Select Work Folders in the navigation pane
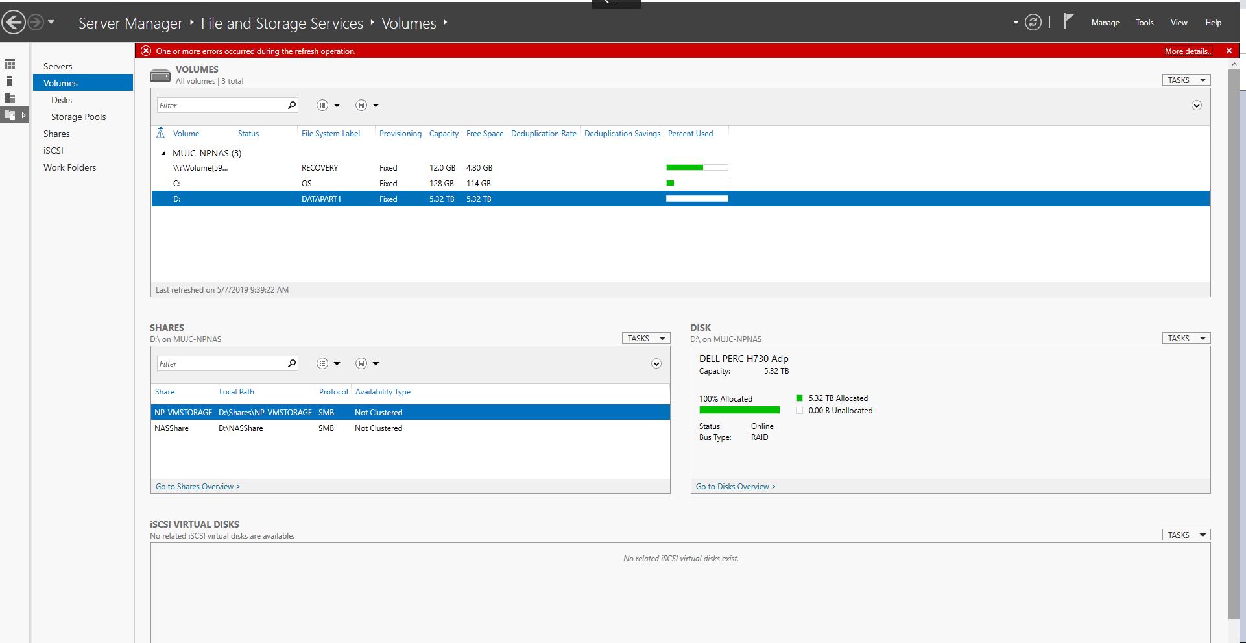The width and height of the screenshot is (1246, 643). [x=69, y=167]
